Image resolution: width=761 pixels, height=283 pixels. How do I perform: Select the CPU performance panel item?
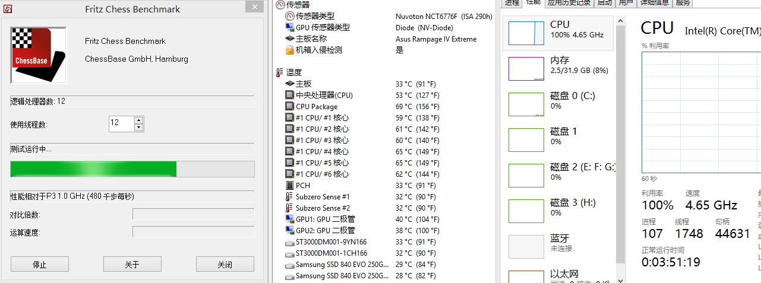[x=559, y=33]
